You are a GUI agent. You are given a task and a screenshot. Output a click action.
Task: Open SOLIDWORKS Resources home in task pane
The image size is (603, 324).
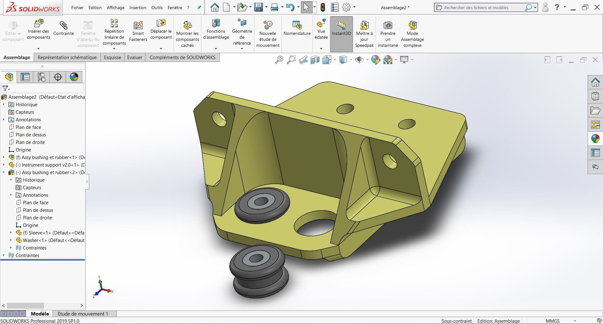595,82
